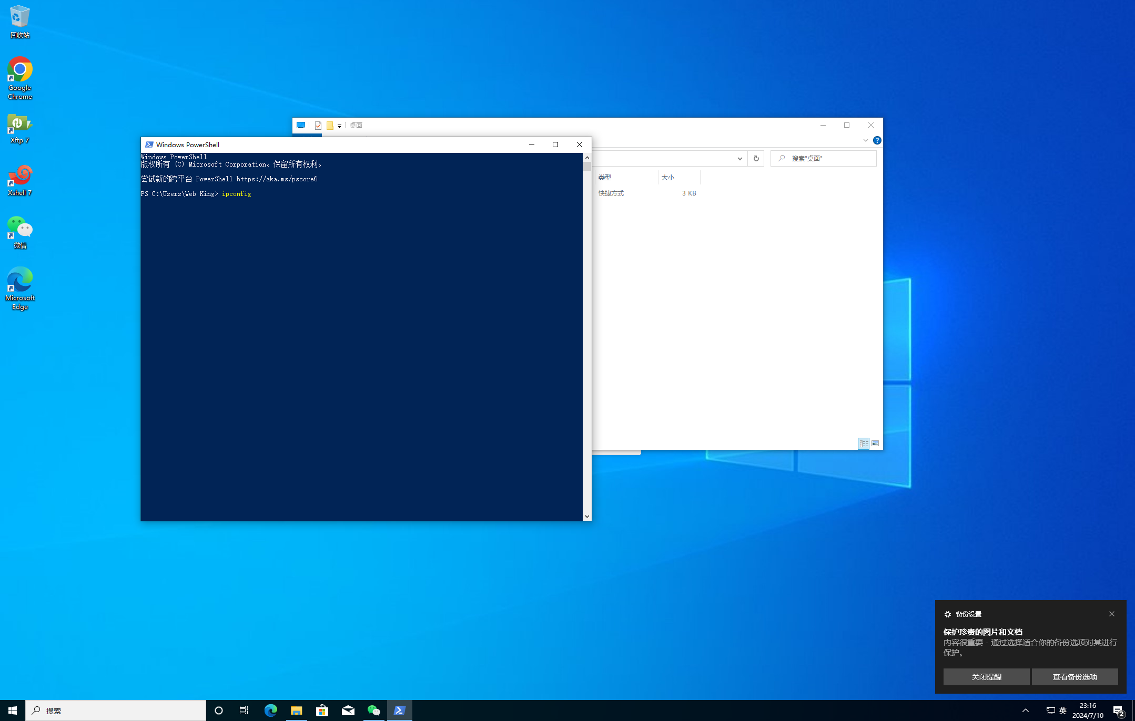1135x721 pixels.
Task: Open the clock and date flyout
Action: pyautogui.click(x=1087, y=710)
